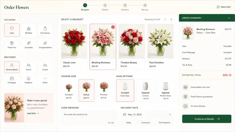Click the card message text field
The width and height of the screenshot is (235, 132).
[x=89, y=118]
